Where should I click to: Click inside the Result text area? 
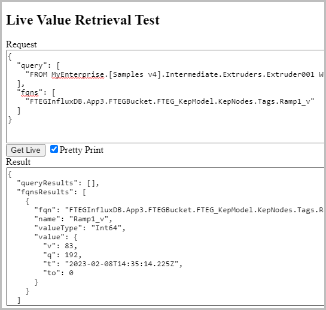click(165, 236)
